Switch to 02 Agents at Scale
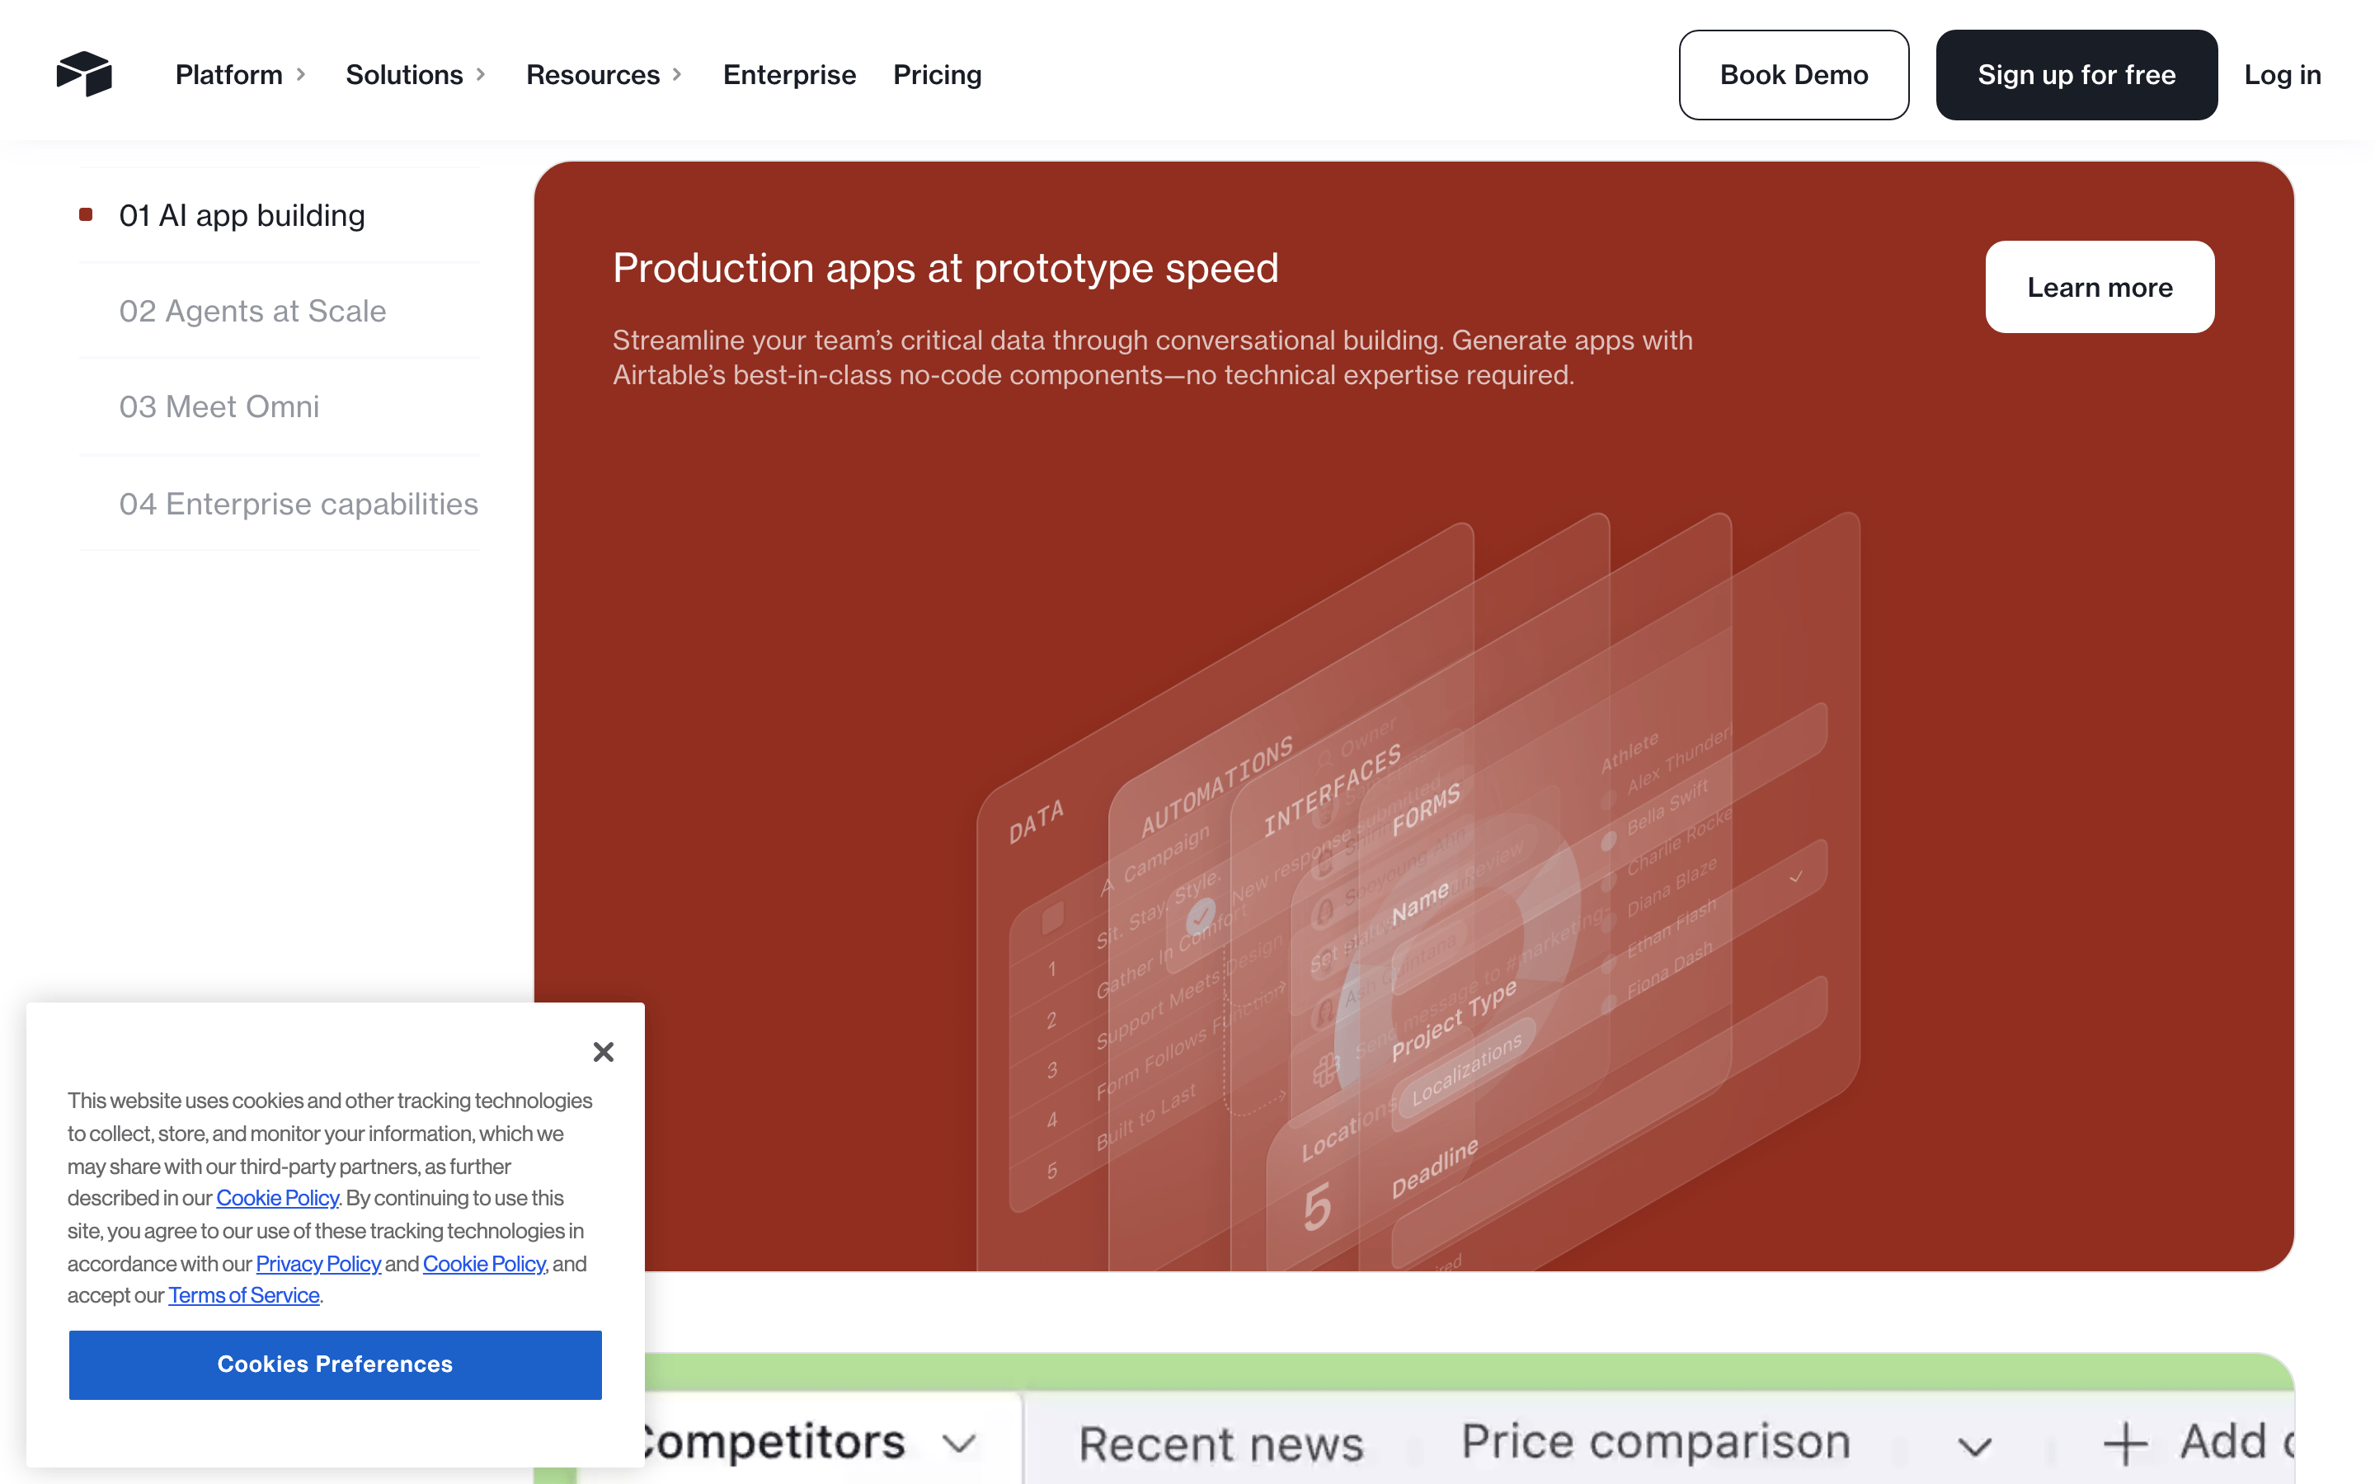Image resolution: width=2375 pixels, height=1484 pixels. [279, 311]
